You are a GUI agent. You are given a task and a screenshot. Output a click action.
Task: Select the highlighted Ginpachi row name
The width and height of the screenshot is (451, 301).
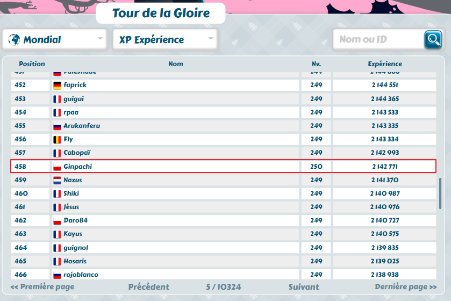tap(77, 167)
